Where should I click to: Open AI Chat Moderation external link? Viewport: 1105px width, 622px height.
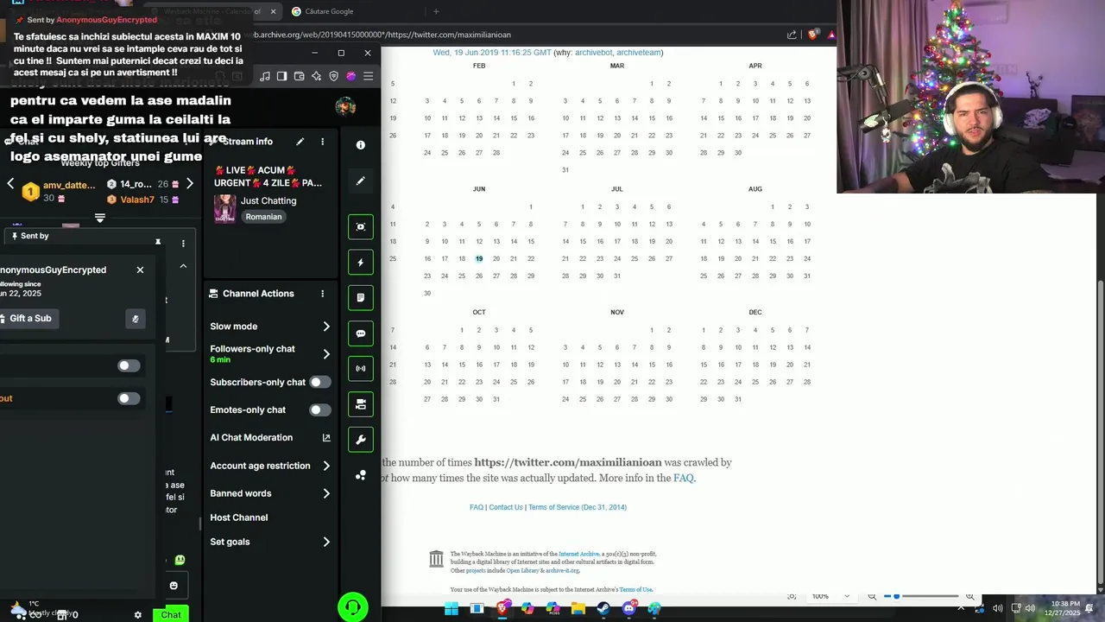tap(326, 438)
